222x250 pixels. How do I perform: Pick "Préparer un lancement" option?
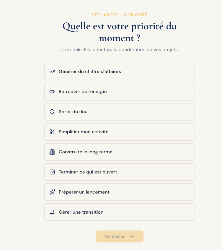(x=120, y=192)
